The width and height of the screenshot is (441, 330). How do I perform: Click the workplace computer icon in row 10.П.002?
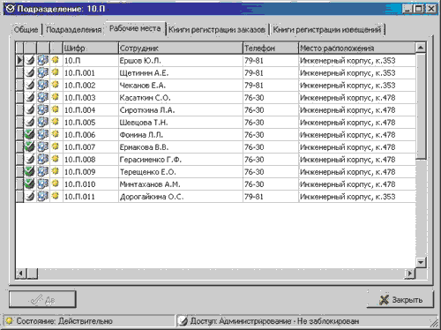[x=43, y=85]
